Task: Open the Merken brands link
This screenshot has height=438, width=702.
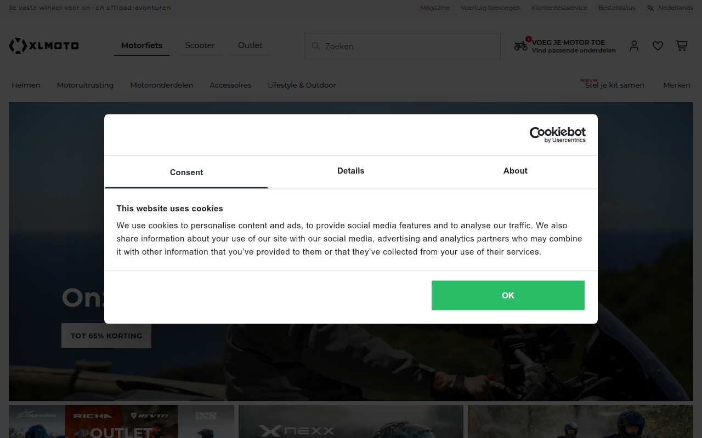Action: point(677,85)
